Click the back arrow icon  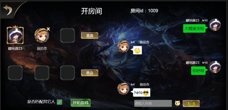click(7, 10)
